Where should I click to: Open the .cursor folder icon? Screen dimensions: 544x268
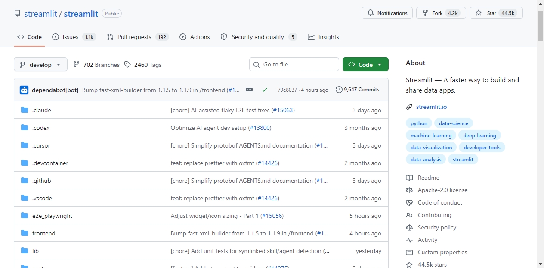point(25,145)
